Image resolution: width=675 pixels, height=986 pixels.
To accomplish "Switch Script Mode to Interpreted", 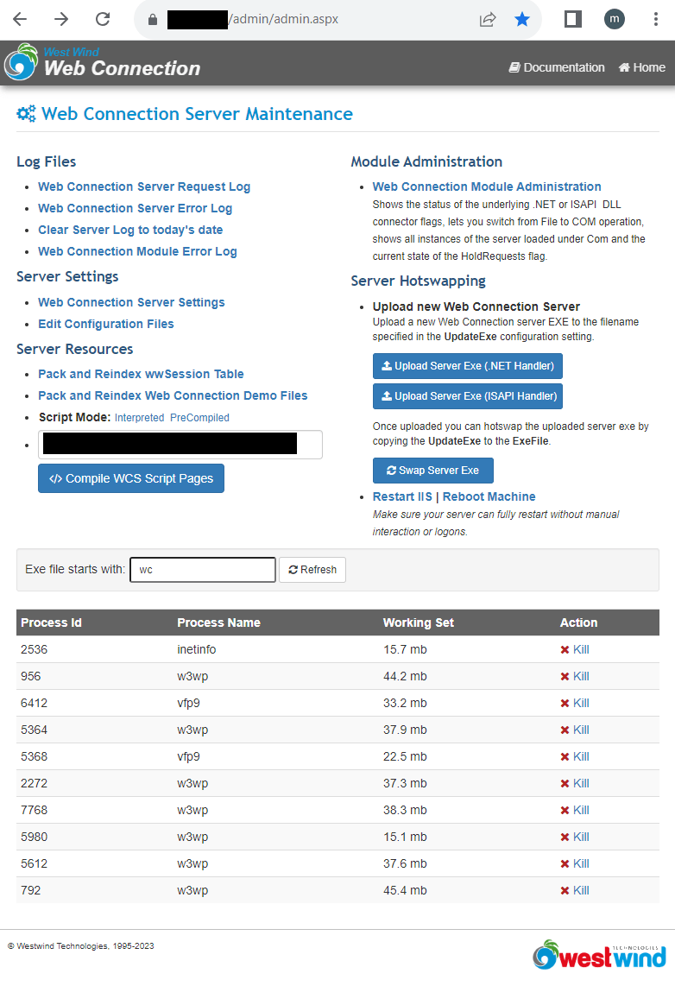I will (x=139, y=418).
